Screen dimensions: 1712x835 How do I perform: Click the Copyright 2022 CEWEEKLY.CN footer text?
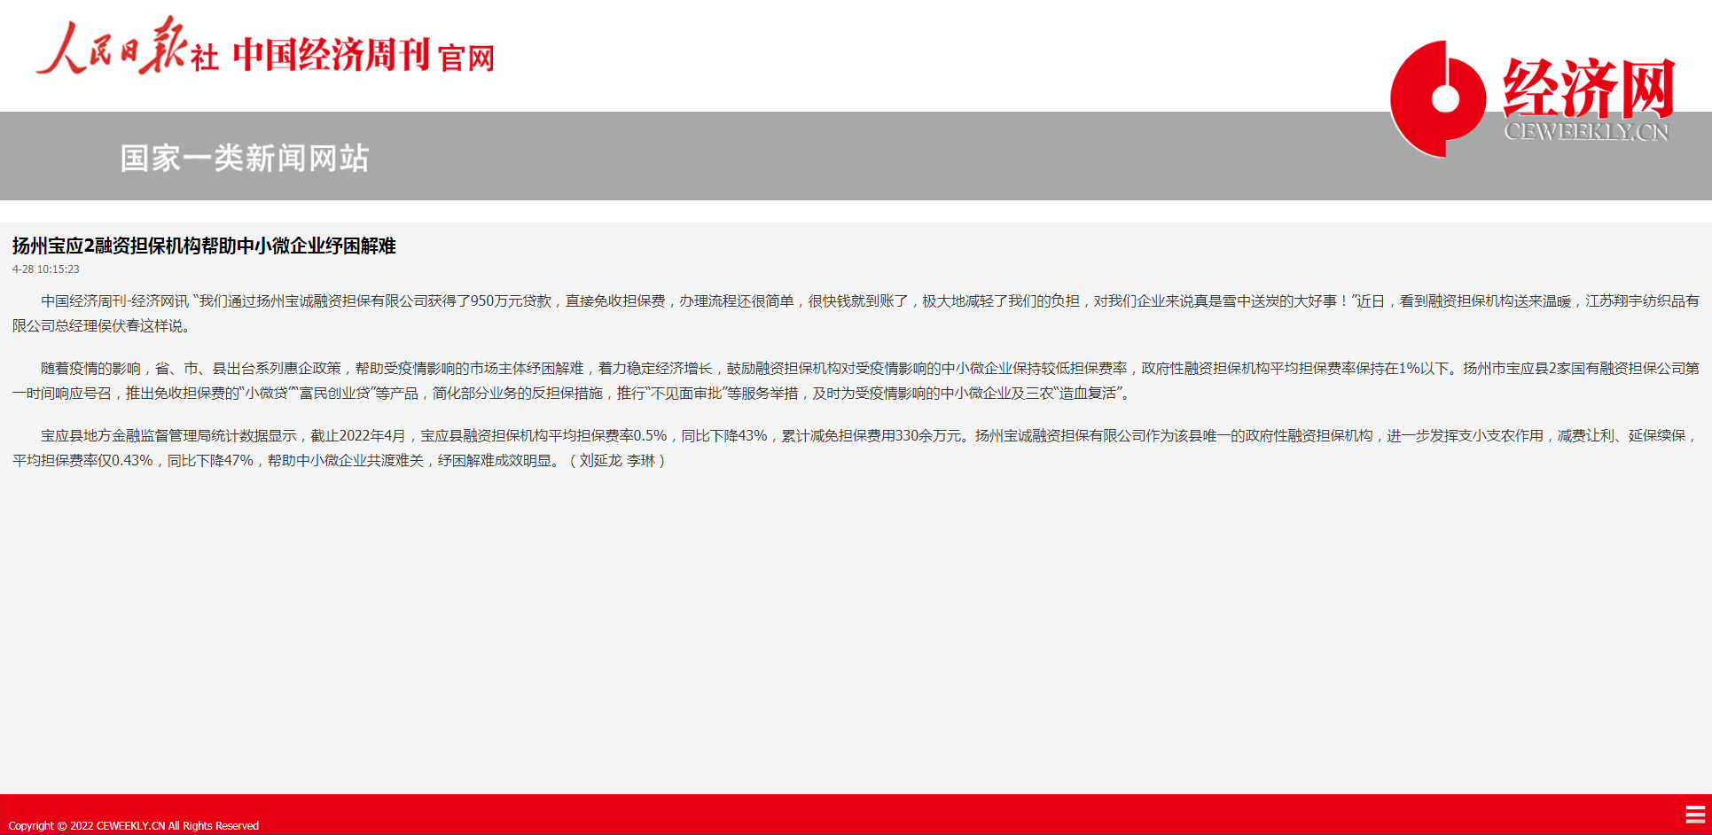[x=134, y=825]
